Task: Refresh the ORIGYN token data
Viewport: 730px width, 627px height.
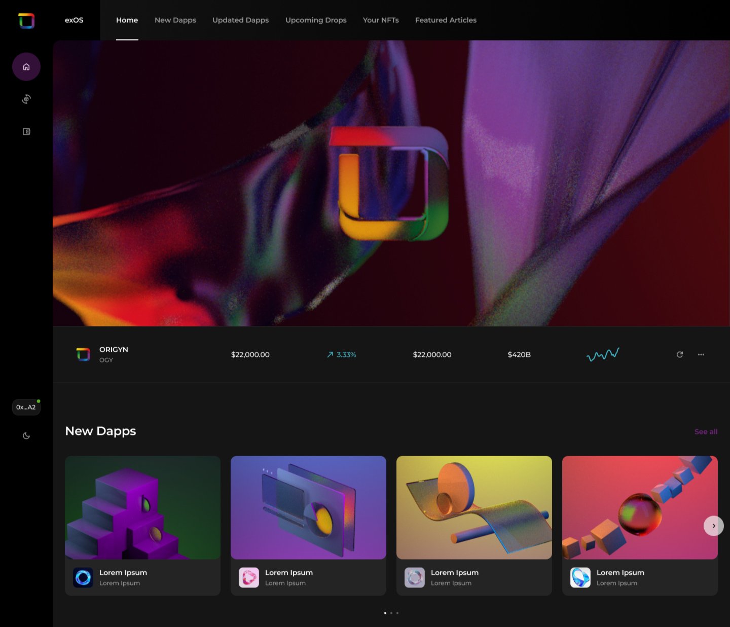Action: click(680, 354)
